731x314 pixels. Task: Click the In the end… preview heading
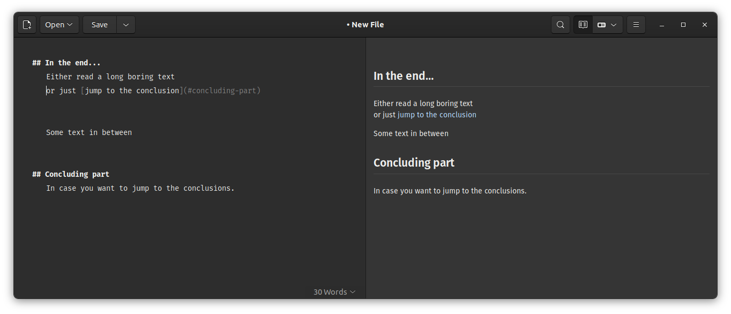tap(404, 76)
